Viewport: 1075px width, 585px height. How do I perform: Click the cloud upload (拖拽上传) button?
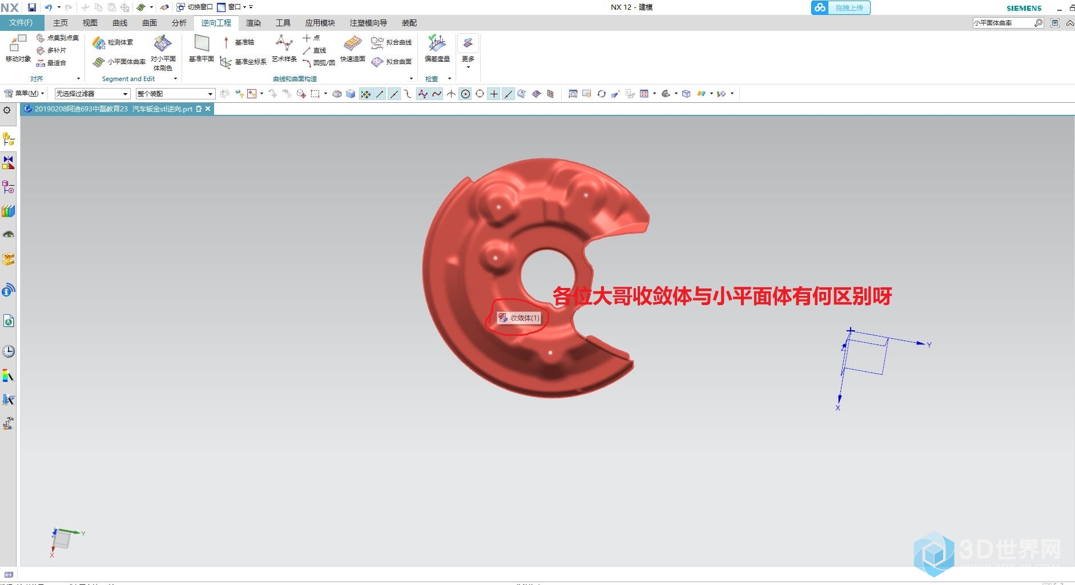coord(840,7)
